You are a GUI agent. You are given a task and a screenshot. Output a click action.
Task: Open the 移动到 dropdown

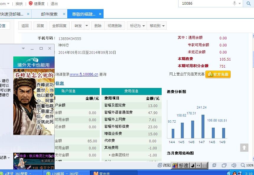(x=157, y=26)
